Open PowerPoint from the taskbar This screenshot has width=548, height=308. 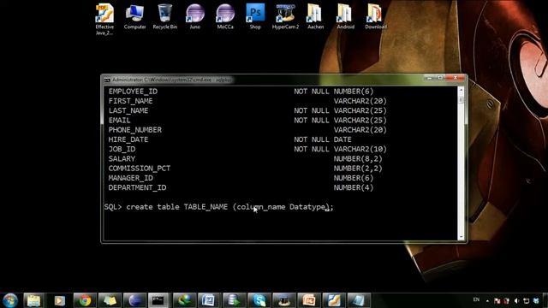309,300
